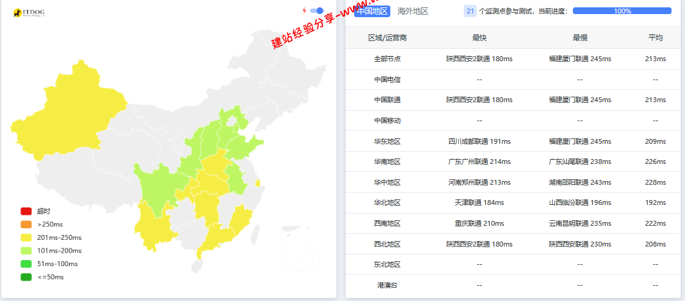Image resolution: width=685 pixels, height=301 pixels.
Task: Switch to the 海外地区 tab
Action: click(x=413, y=11)
